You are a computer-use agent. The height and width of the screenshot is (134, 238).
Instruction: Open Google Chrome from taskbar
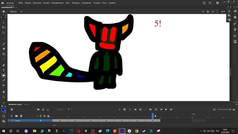tap(136, 131)
